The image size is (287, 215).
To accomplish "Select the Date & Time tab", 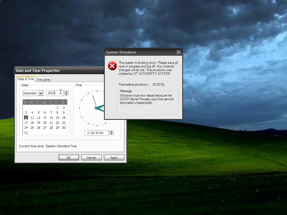I will pos(26,79).
